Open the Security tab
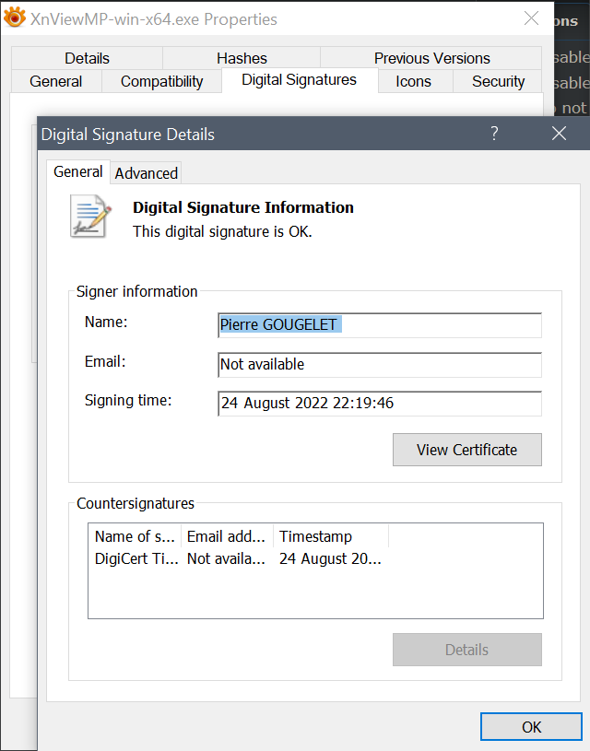The width and height of the screenshot is (590, 751). pyautogui.click(x=498, y=81)
